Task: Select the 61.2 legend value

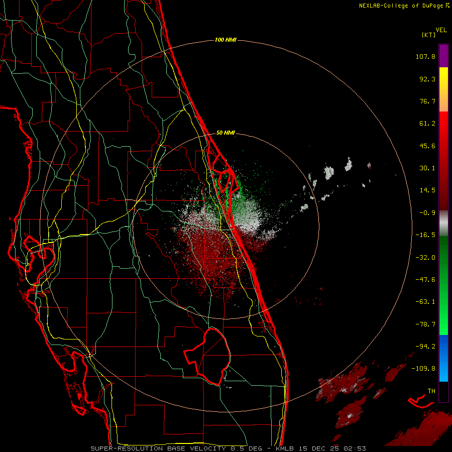Action: (x=427, y=124)
